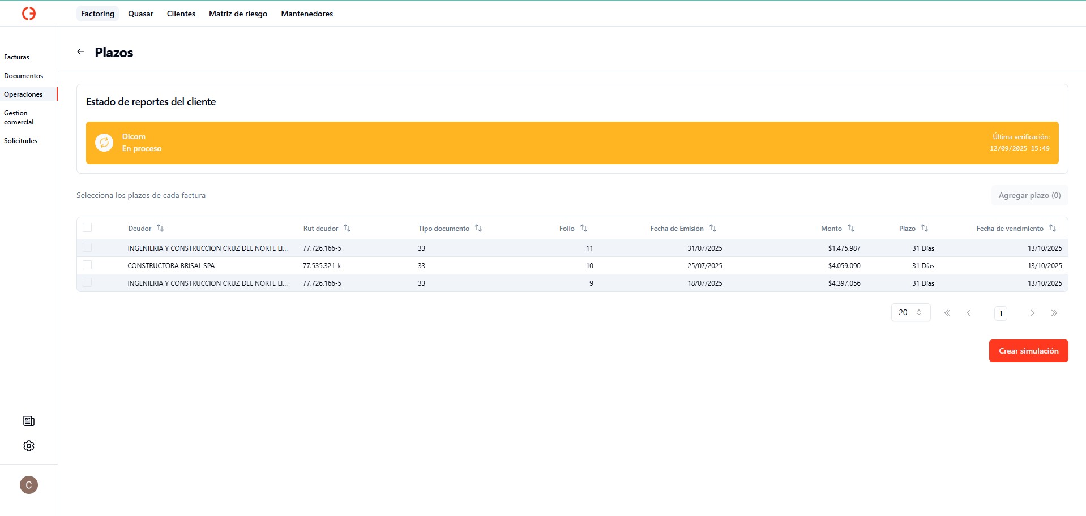
Task: Click the back arrow next to Plazos
Action: tap(81, 51)
